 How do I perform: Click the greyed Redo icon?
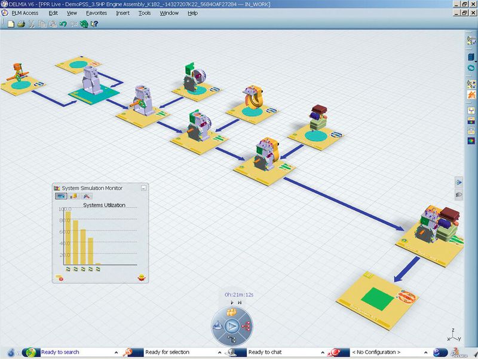point(73,24)
